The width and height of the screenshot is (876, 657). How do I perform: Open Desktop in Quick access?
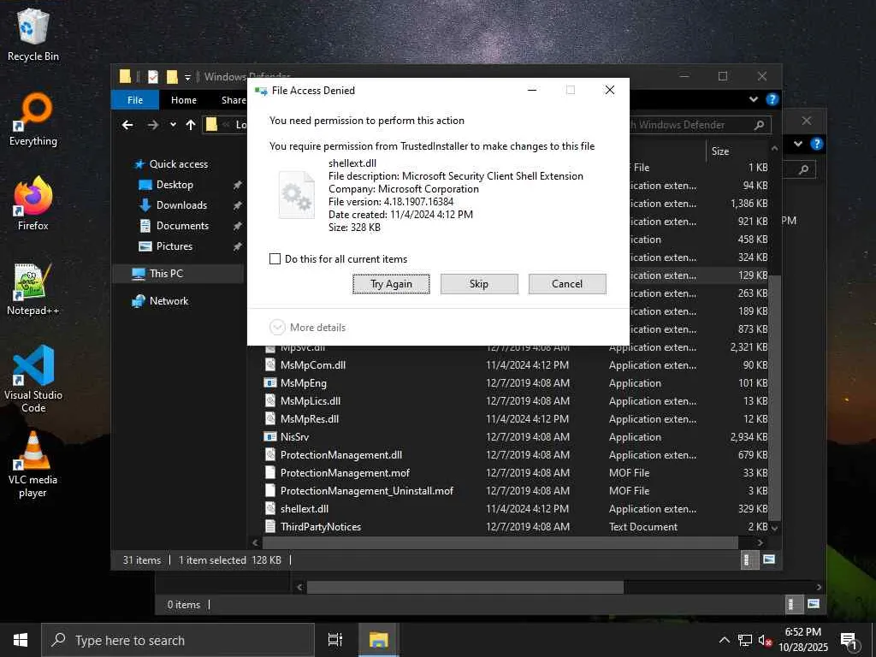click(x=175, y=185)
